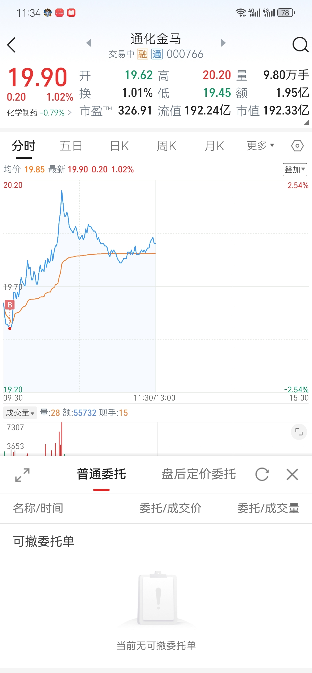Expand the 更多 chart period menu

(260, 146)
